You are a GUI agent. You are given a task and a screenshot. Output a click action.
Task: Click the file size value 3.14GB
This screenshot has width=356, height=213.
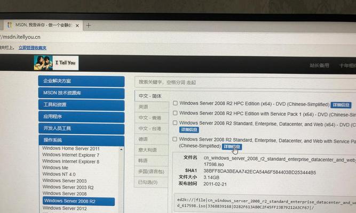click(x=211, y=177)
